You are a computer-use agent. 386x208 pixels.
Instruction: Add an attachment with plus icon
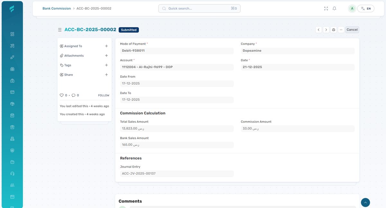(x=106, y=56)
